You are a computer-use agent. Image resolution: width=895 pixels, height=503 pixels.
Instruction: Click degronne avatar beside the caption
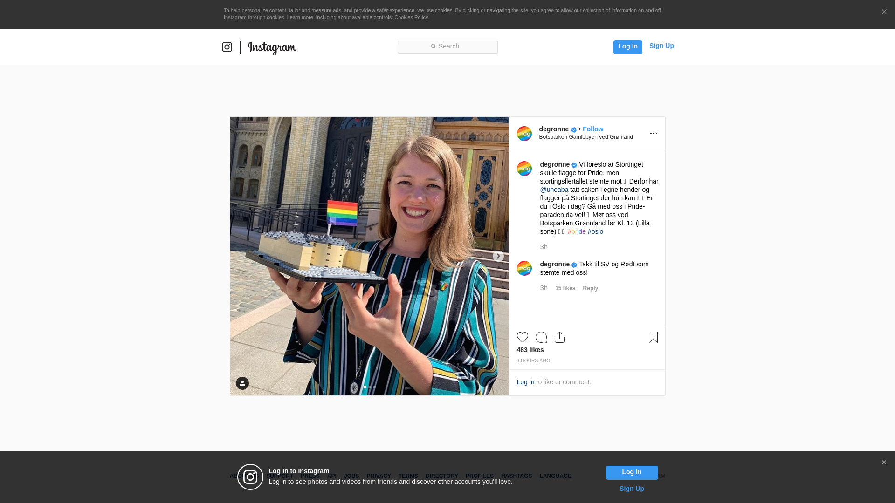[524, 169]
